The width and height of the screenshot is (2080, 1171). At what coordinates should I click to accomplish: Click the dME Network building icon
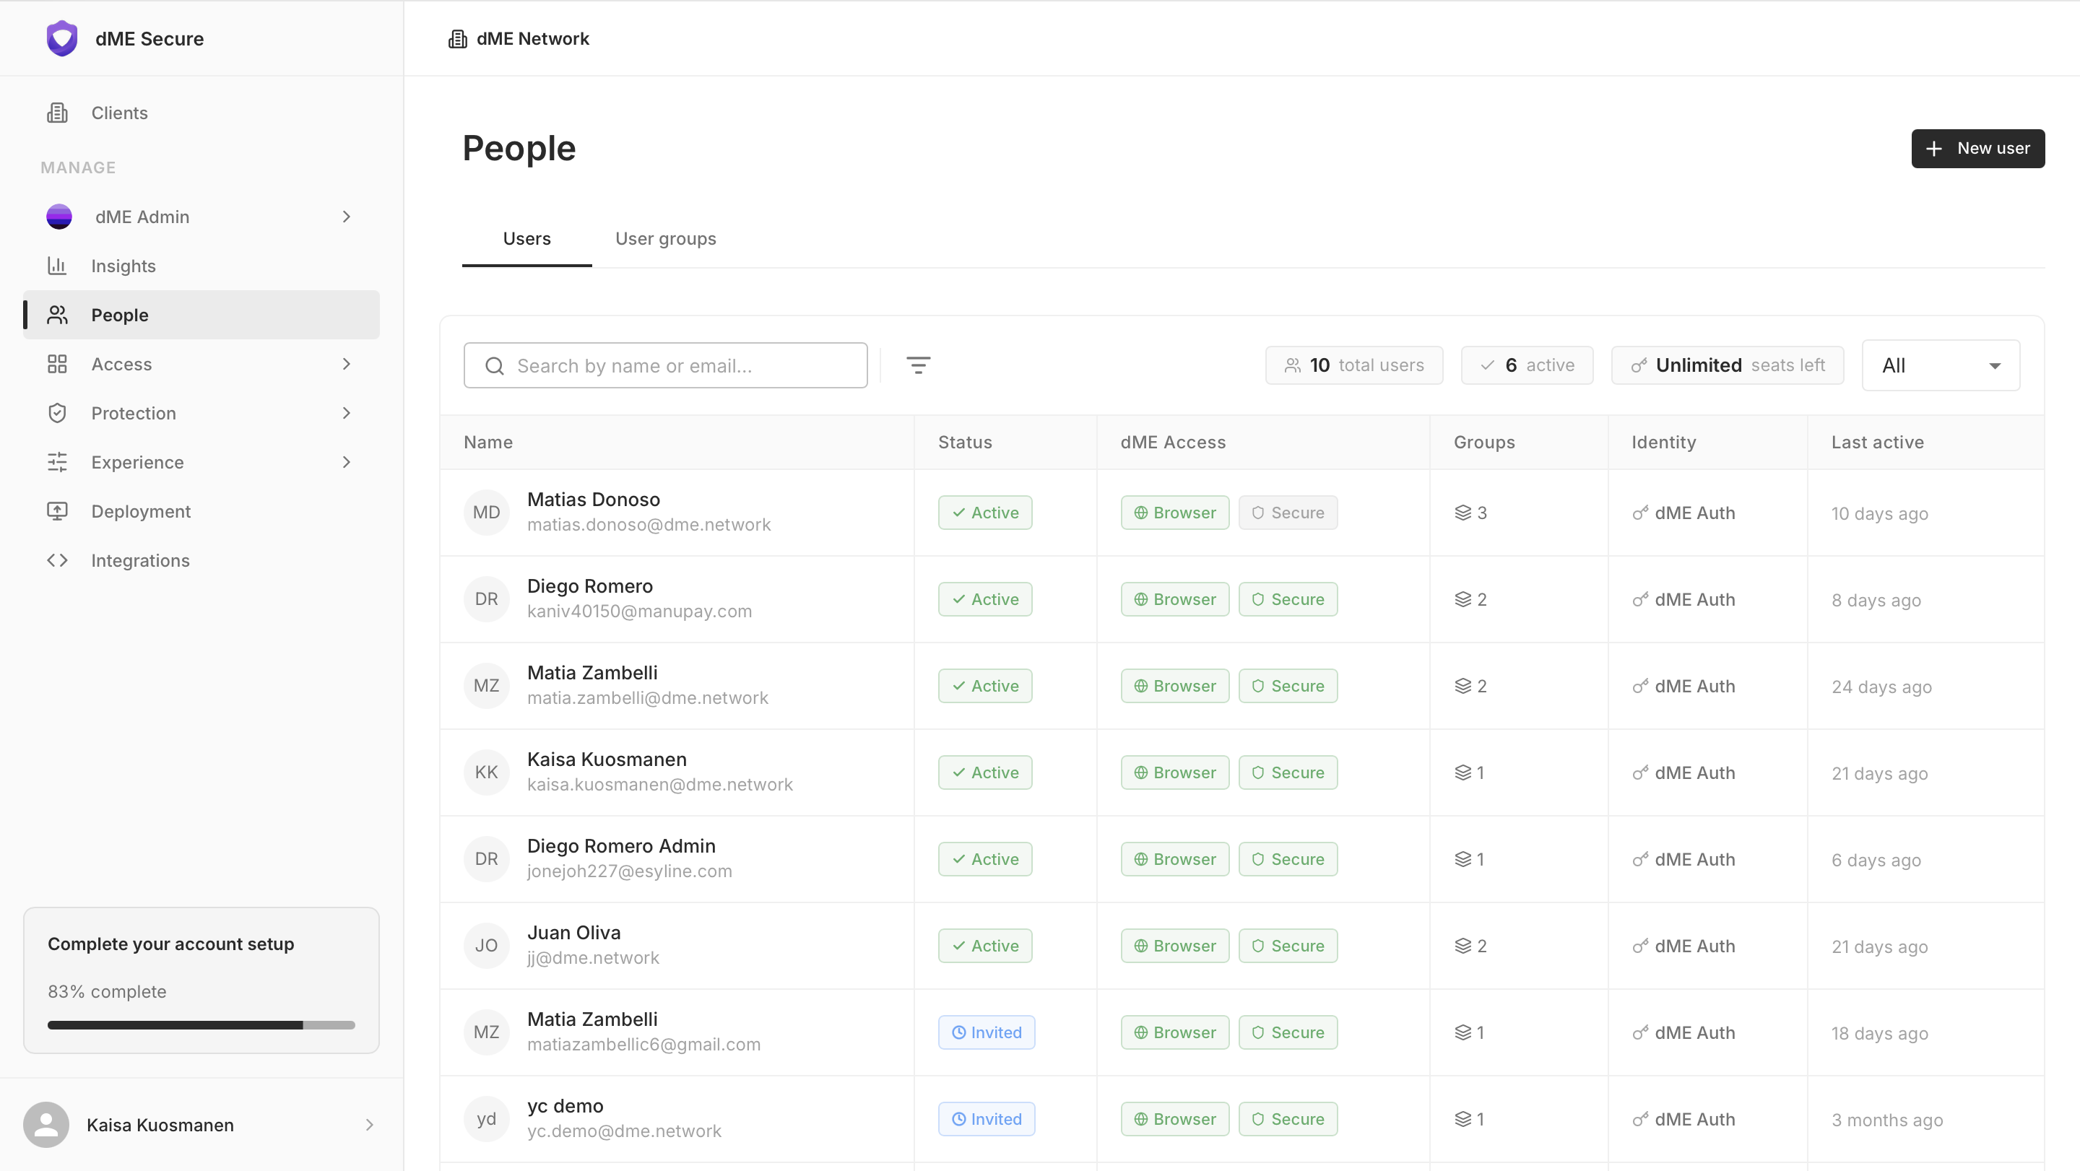pos(458,39)
